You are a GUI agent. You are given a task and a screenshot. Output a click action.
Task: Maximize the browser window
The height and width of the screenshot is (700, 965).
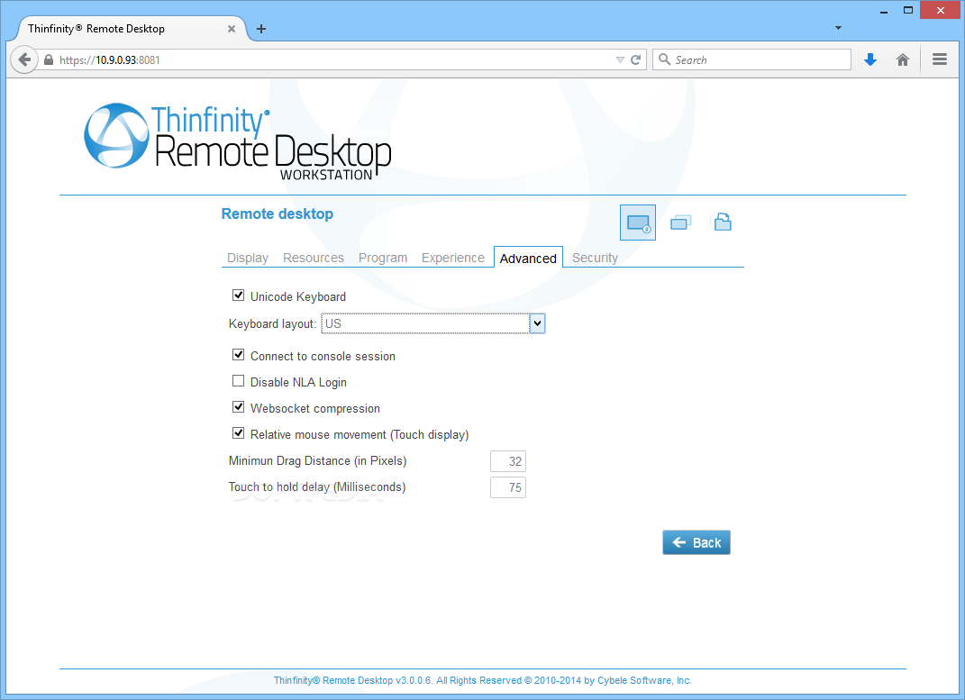coord(907,11)
